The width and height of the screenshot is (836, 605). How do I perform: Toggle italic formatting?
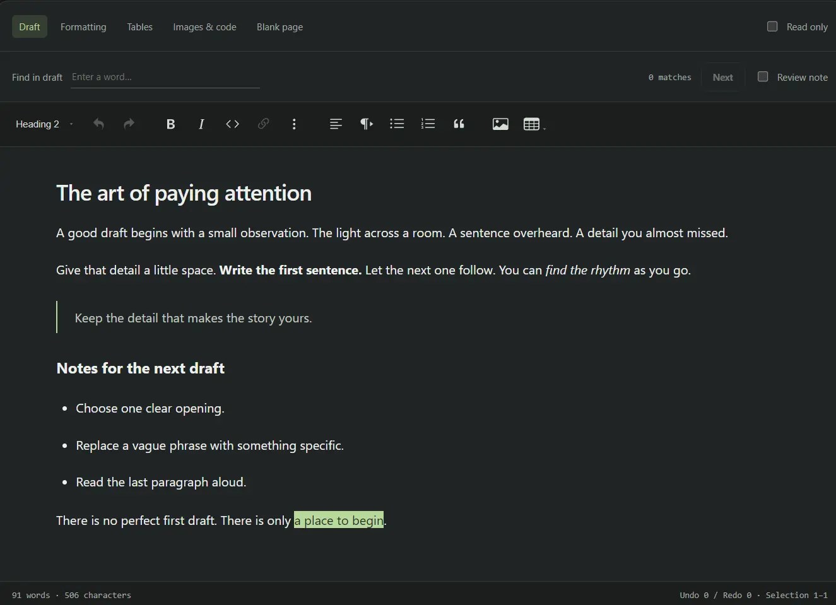pos(201,124)
